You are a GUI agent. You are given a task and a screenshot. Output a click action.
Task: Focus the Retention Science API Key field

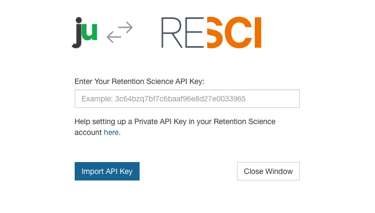point(187,99)
